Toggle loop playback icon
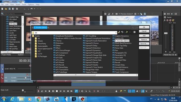 (x=42, y=91)
